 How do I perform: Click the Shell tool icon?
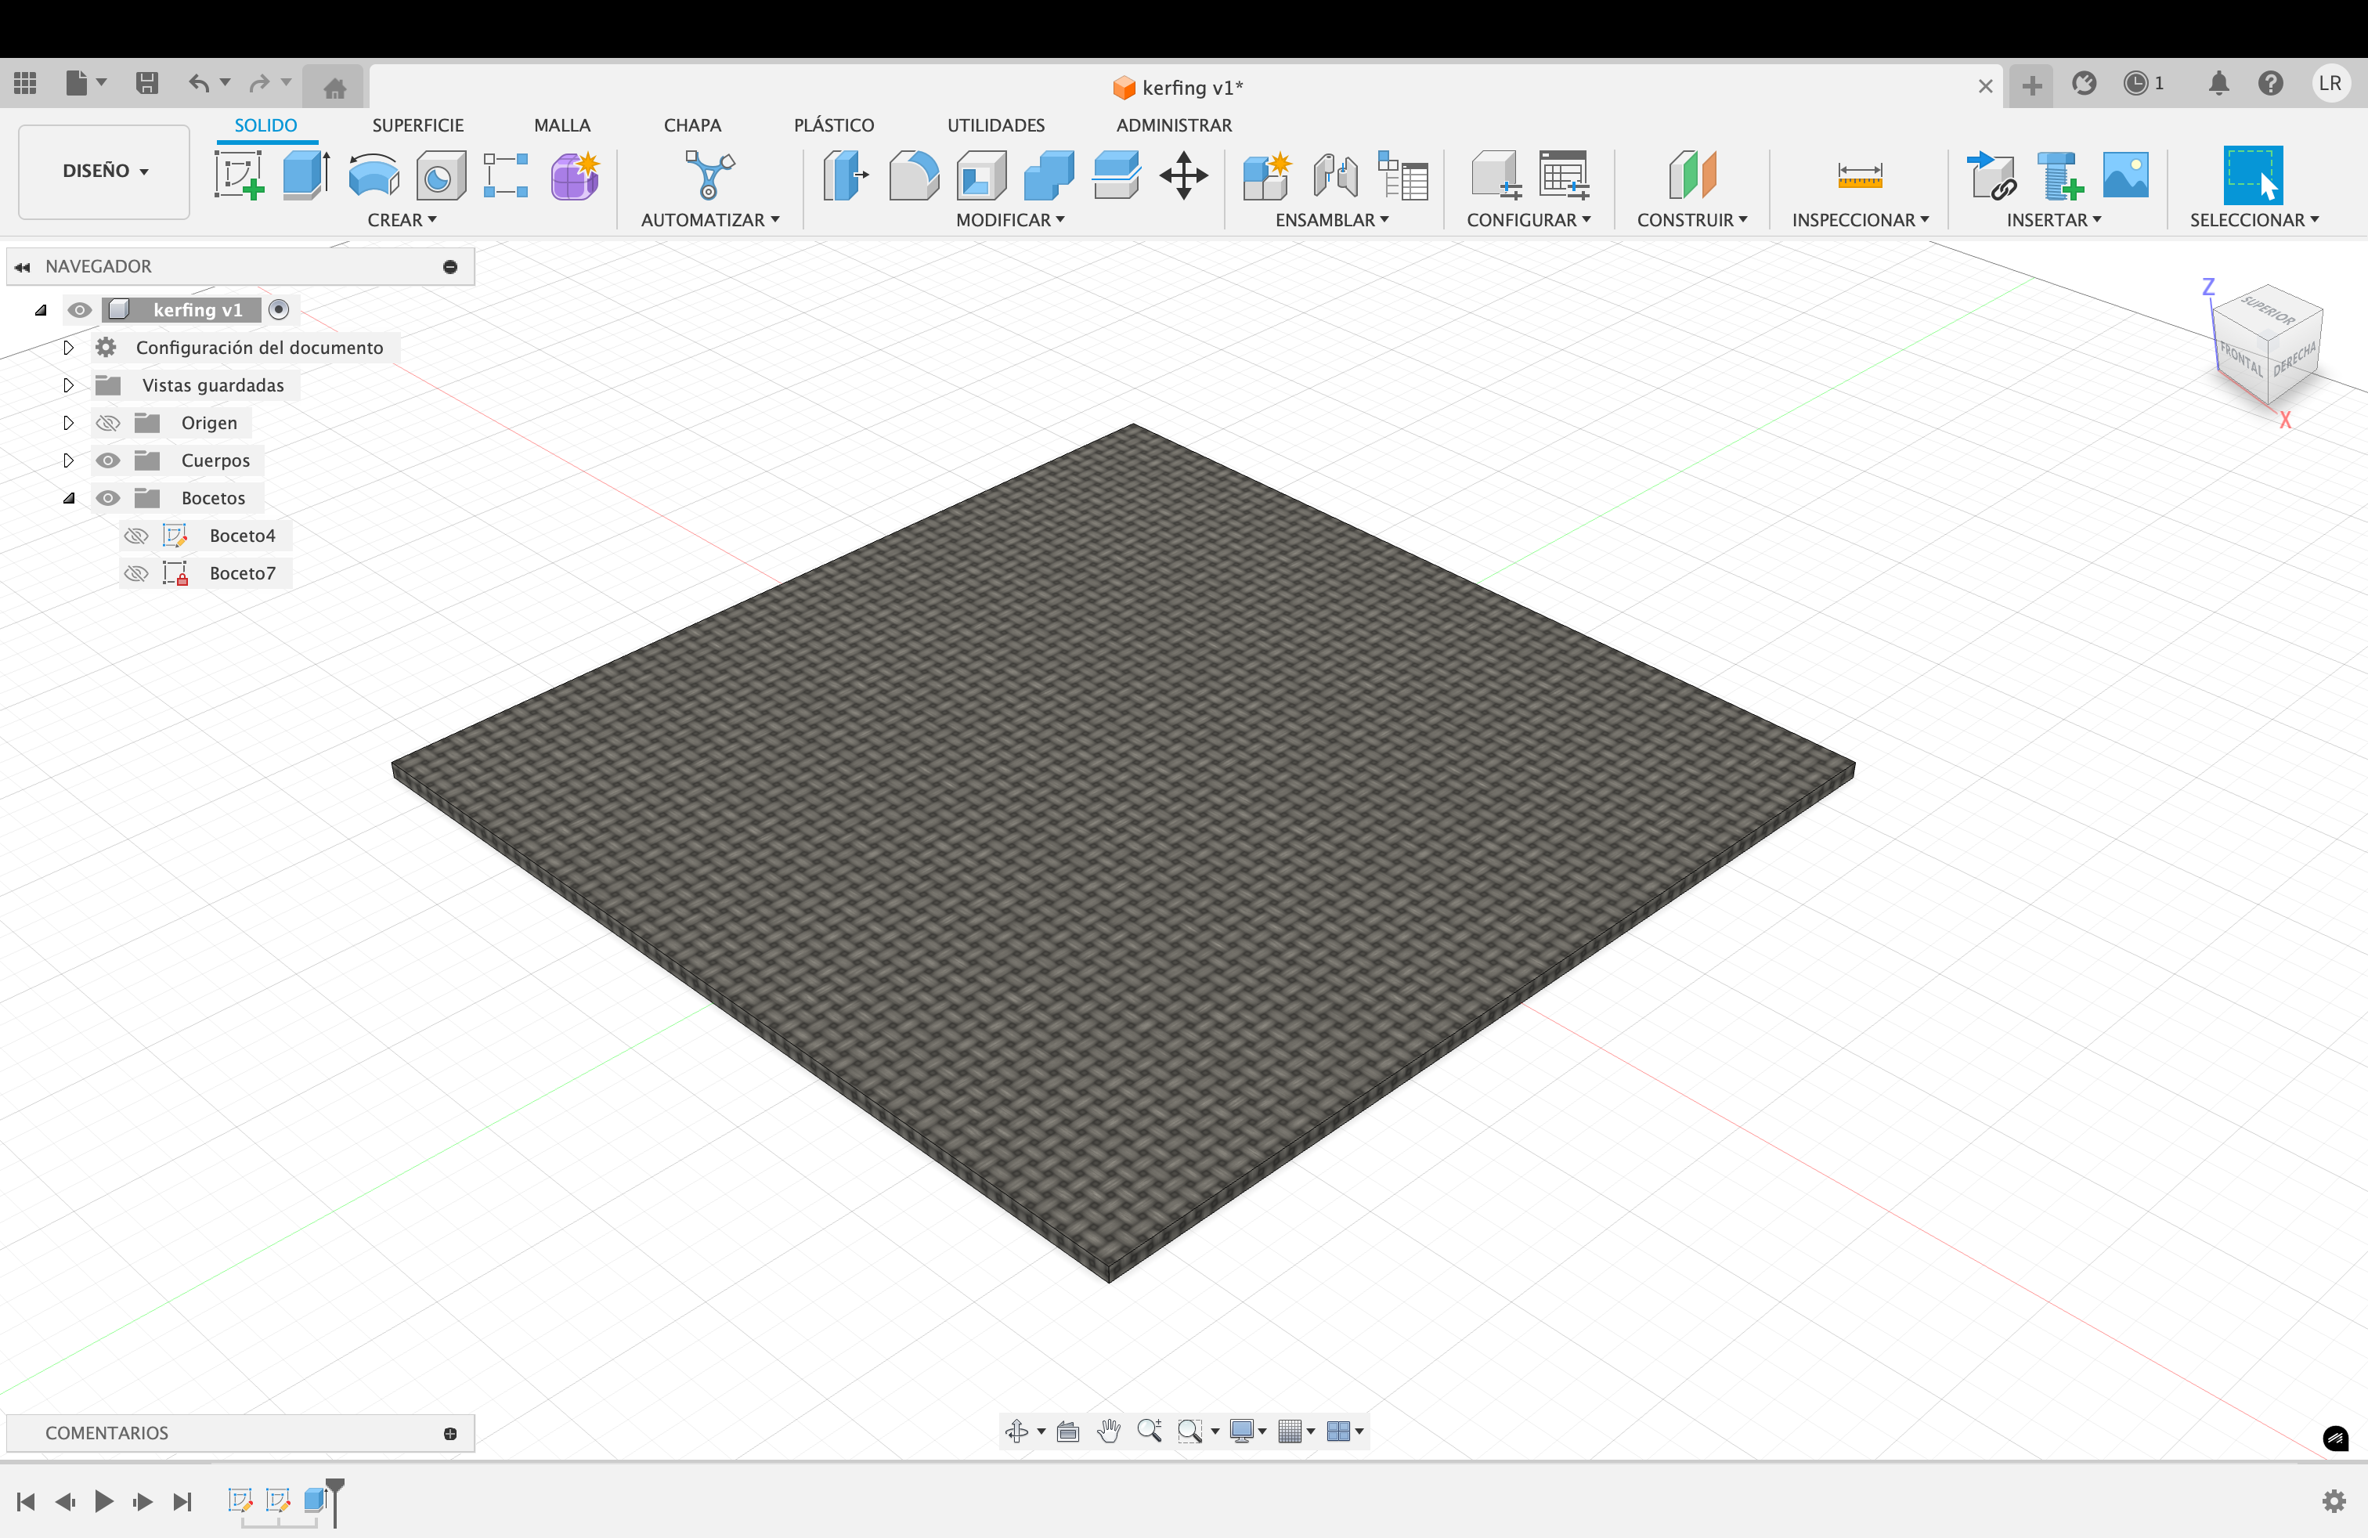click(x=980, y=175)
